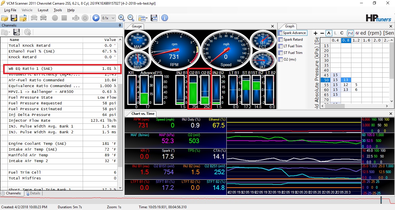
Task: Click the Advance bar gauge
Action: (144, 90)
